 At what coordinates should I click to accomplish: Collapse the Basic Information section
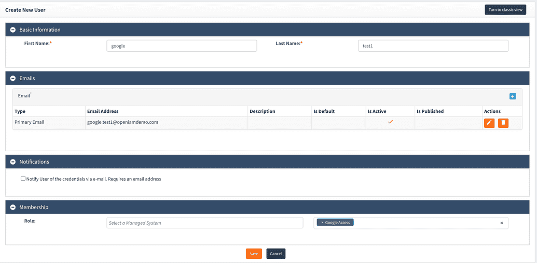pos(13,30)
